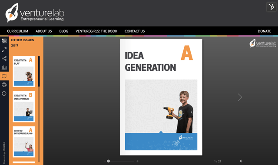Jump to the last page icon
This screenshot has height=165, width=278.
(x=241, y=161)
